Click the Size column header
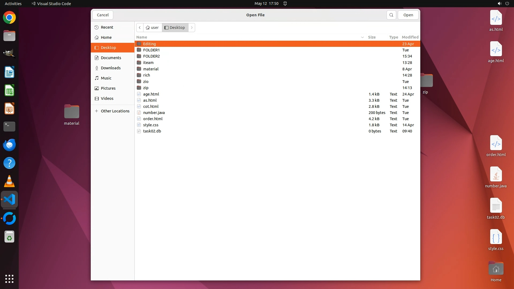 [372, 37]
